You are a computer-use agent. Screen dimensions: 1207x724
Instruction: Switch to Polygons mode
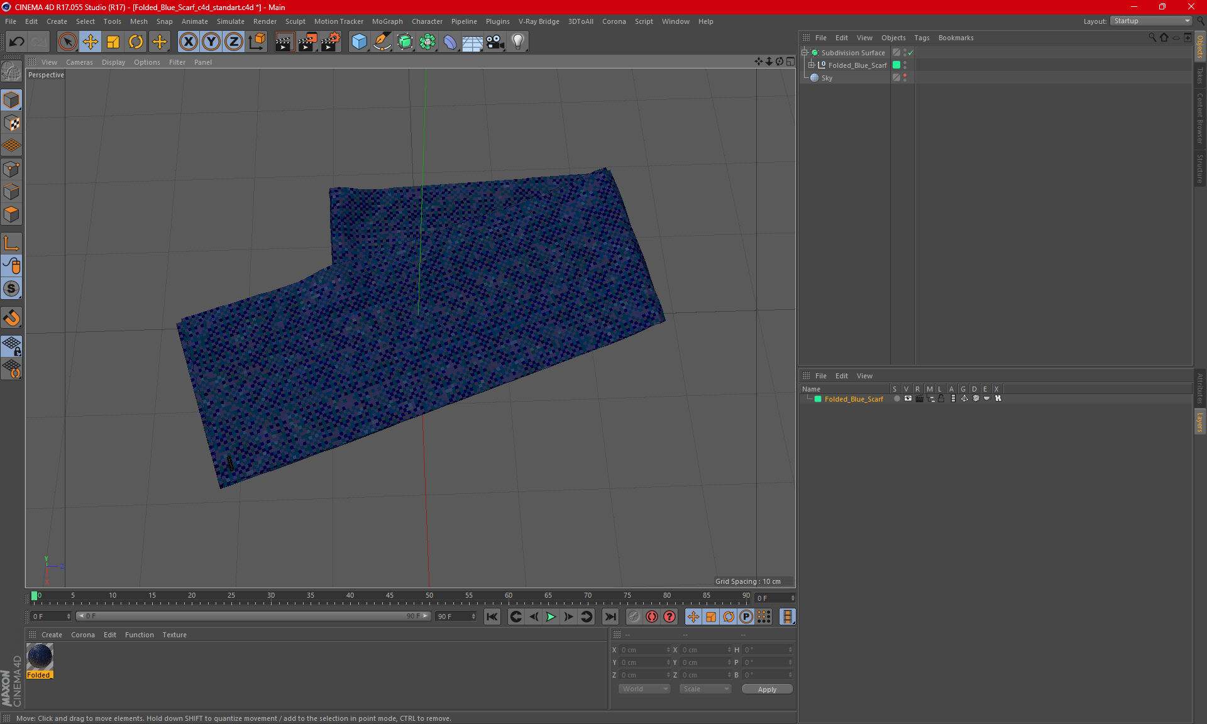click(11, 214)
